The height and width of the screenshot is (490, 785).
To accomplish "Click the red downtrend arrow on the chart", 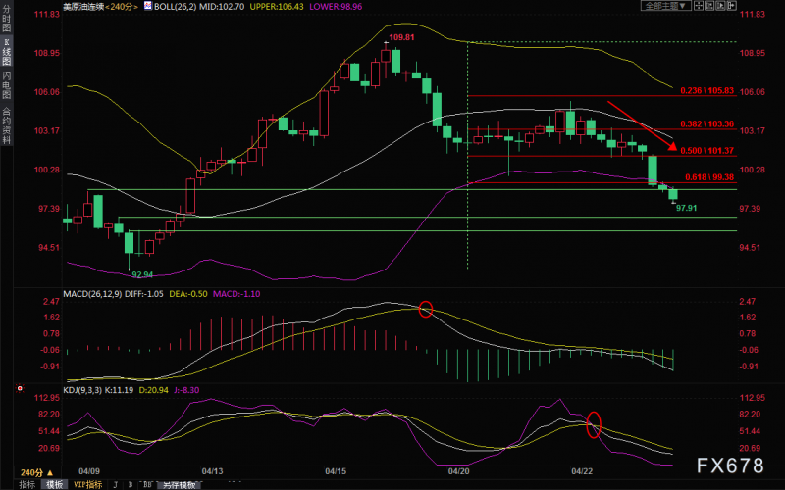I will pos(642,124).
